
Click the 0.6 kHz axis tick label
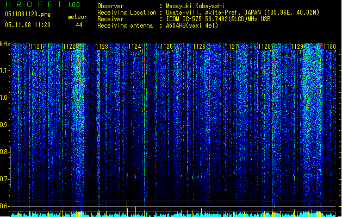point(4,206)
